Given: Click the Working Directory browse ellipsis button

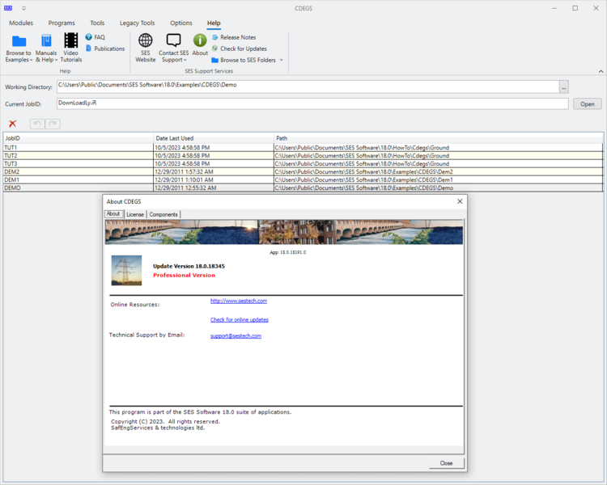Looking at the screenshot, I should point(563,86).
